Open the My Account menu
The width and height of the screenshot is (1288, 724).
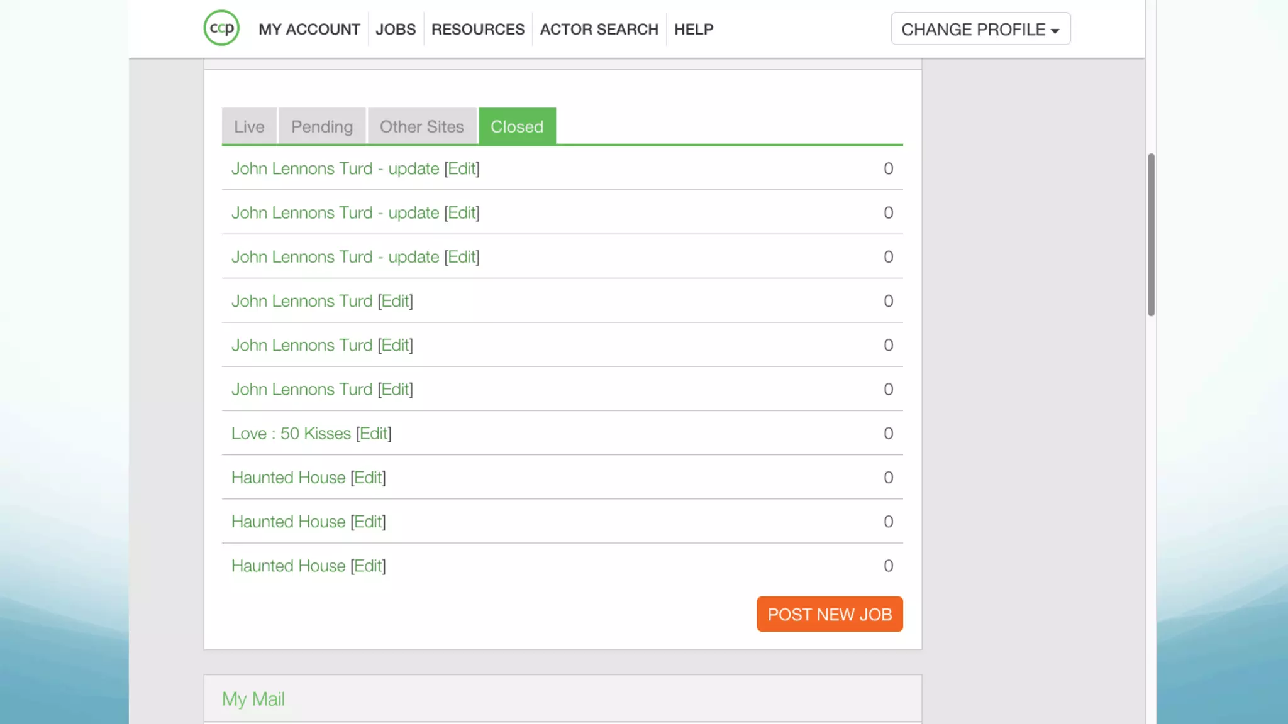(309, 29)
